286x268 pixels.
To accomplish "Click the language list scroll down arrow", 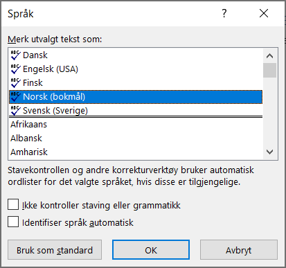I will [269, 152].
